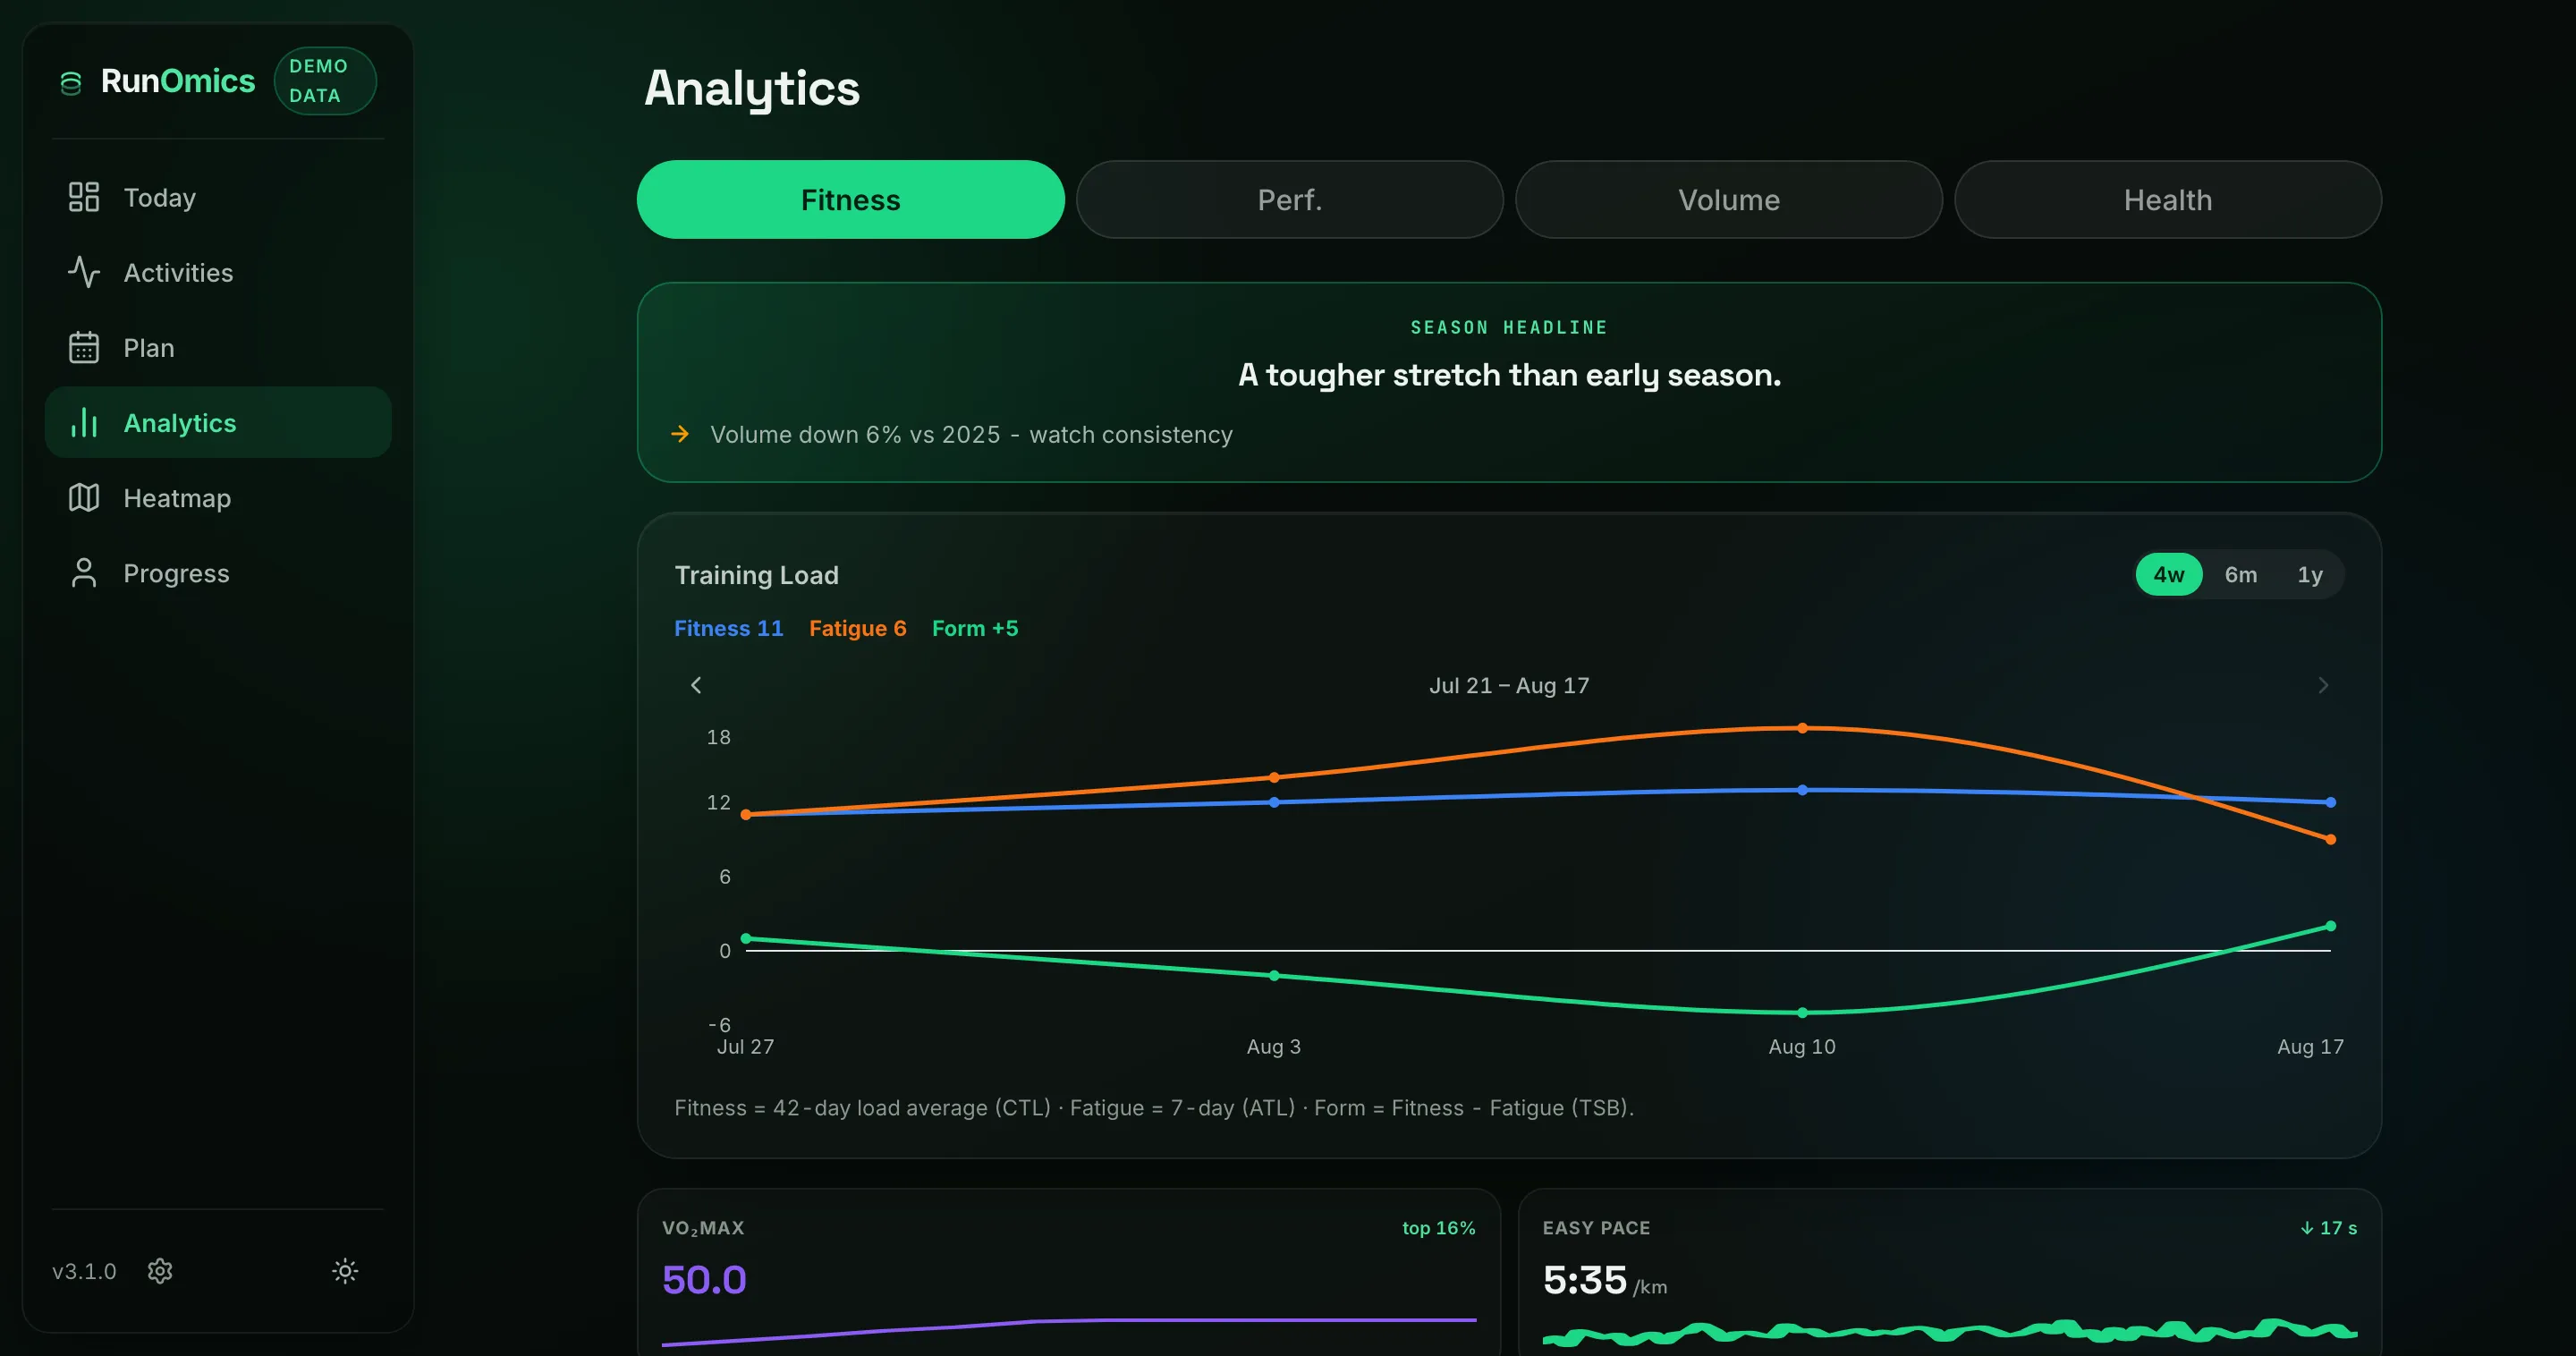Click the v3.1.0 version label
The image size is (2576, 1356).
84,1271
